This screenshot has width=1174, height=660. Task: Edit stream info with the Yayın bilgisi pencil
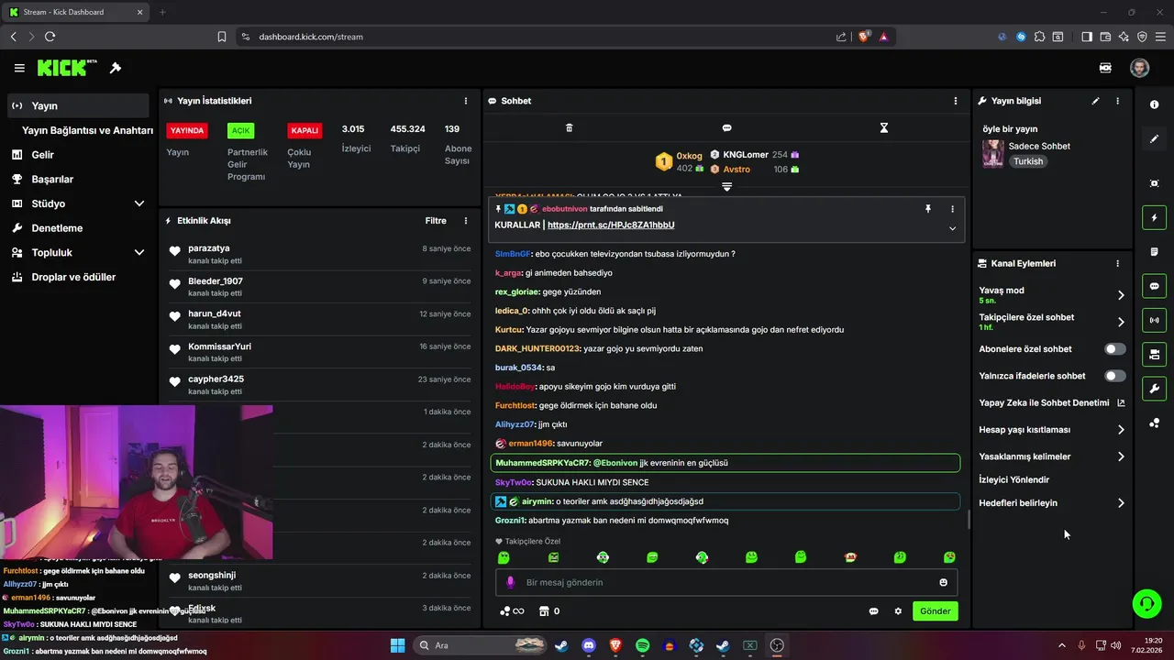click(1095, 101)
